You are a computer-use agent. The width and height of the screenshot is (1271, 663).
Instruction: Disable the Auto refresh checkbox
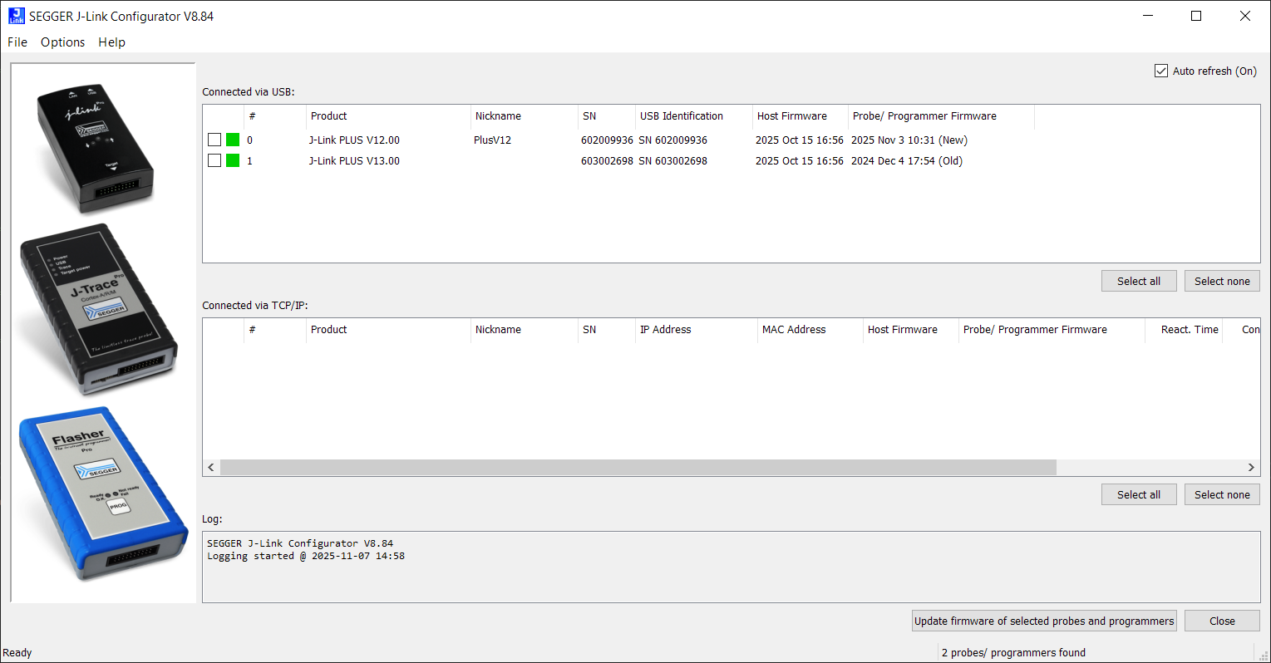pos(1161,71)
